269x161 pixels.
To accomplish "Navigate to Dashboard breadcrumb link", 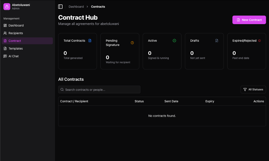I will (76, 7).
